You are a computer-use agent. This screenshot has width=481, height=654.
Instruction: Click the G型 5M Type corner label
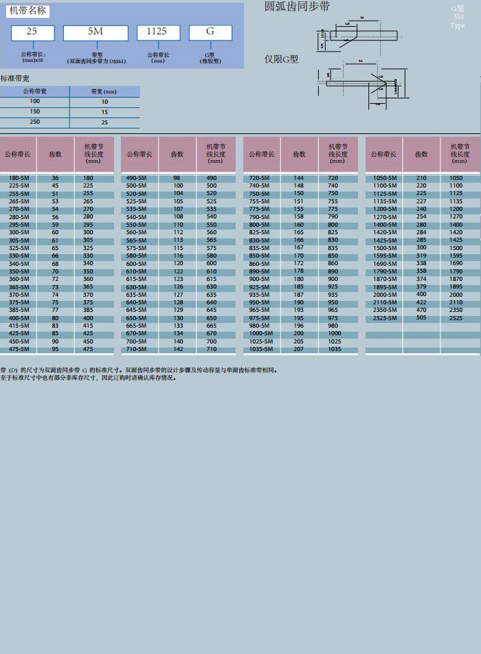(x=458, y=17)
